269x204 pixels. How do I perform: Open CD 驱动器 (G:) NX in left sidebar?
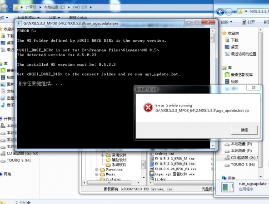20,153
